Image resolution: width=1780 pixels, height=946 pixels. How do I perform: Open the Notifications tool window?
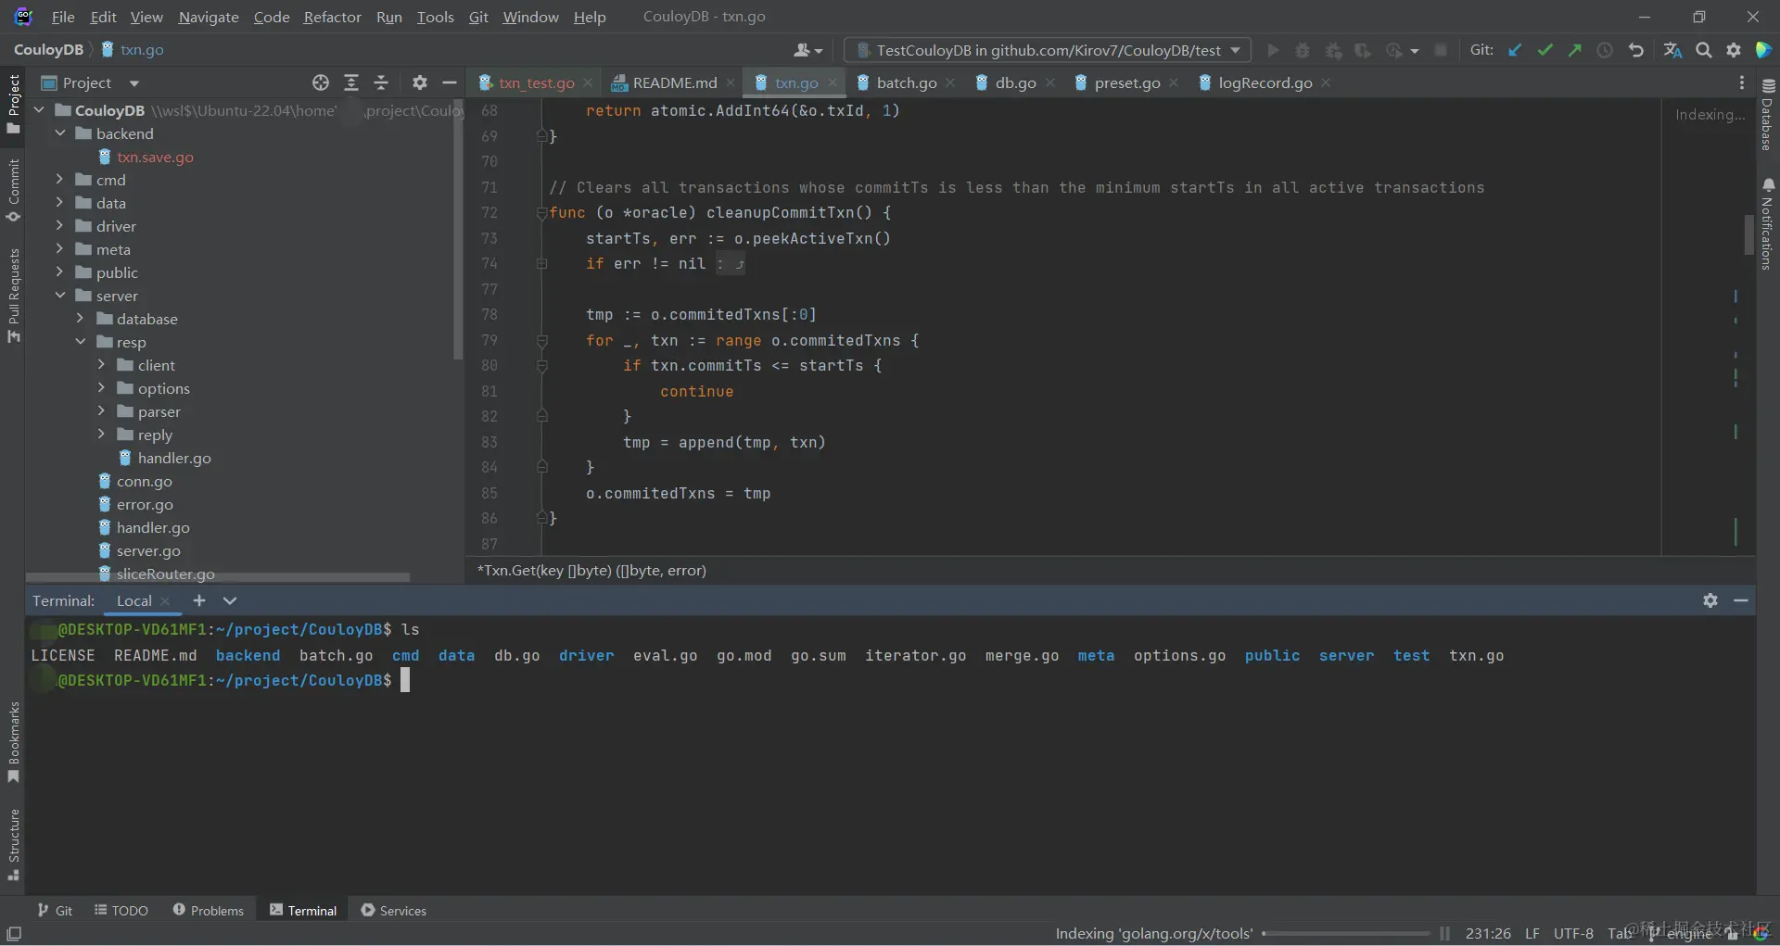[x=1768, y=222]
